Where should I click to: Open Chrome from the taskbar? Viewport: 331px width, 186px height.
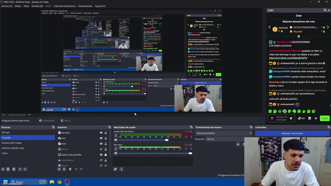click(x=59, y=182)
